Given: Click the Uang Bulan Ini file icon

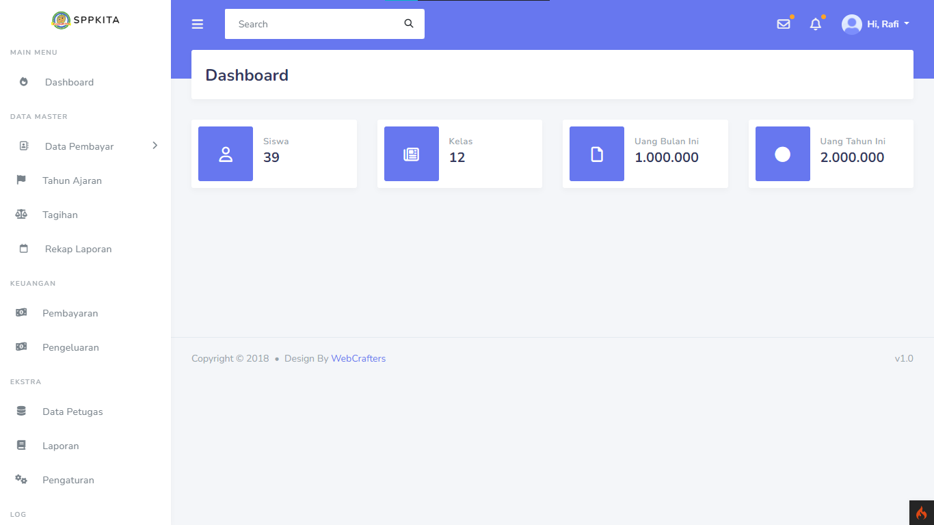Looking at the screenshot, I should click(x=596, y=154).
